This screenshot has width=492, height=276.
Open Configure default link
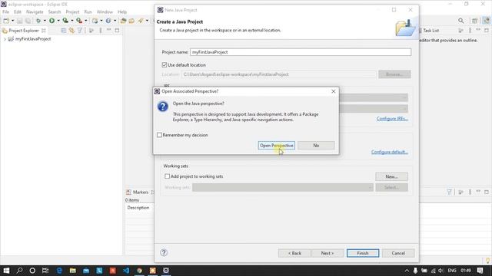pyautogui.click(x=390, y=152)
